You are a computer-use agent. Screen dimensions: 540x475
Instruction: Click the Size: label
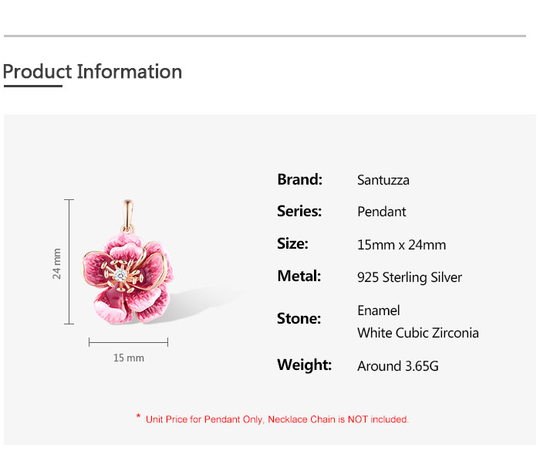pyautogui.click(x=292, y=243)
